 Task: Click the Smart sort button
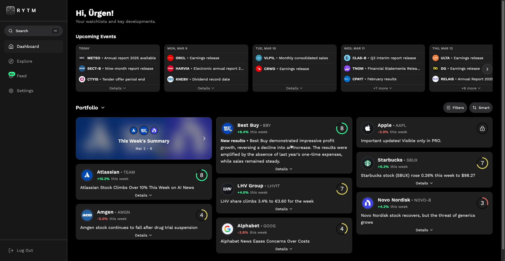click(481, 108)
